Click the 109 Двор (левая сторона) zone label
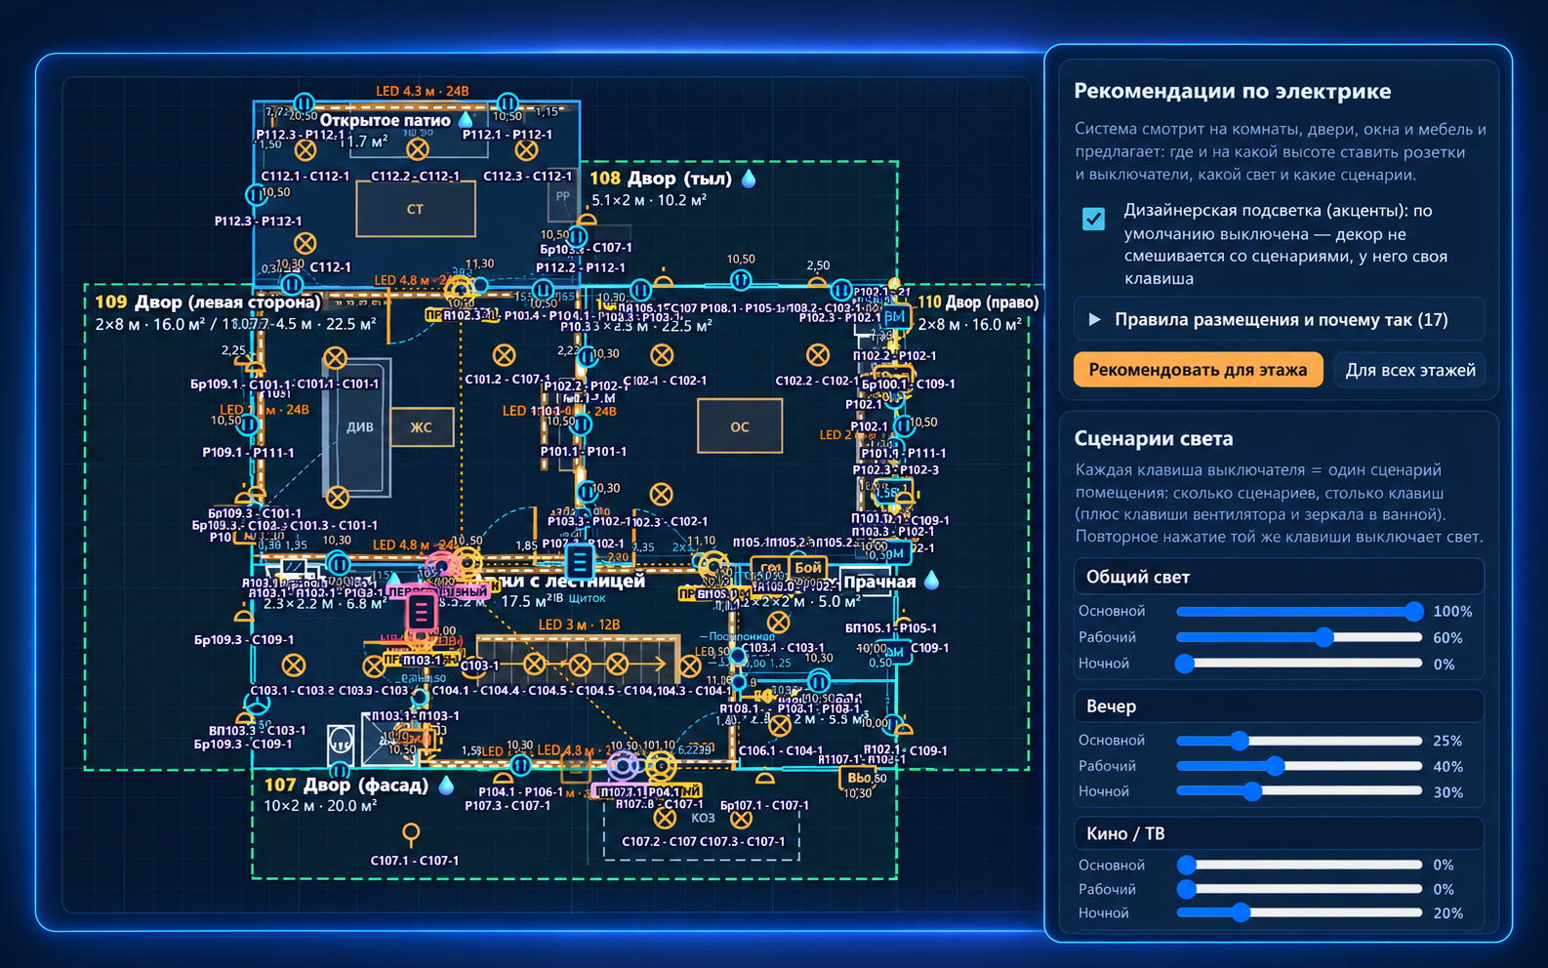 click(x=208, y=302)
